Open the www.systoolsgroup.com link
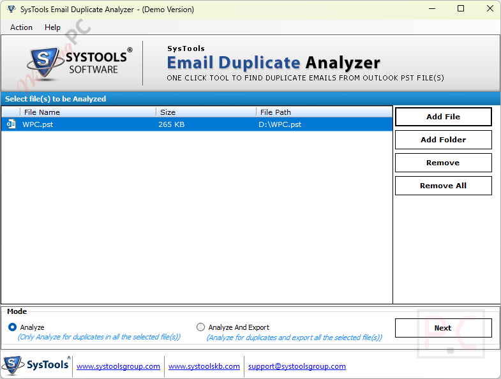Image resolution: width=501 pixels, height=379 pixels. [118, 366]
